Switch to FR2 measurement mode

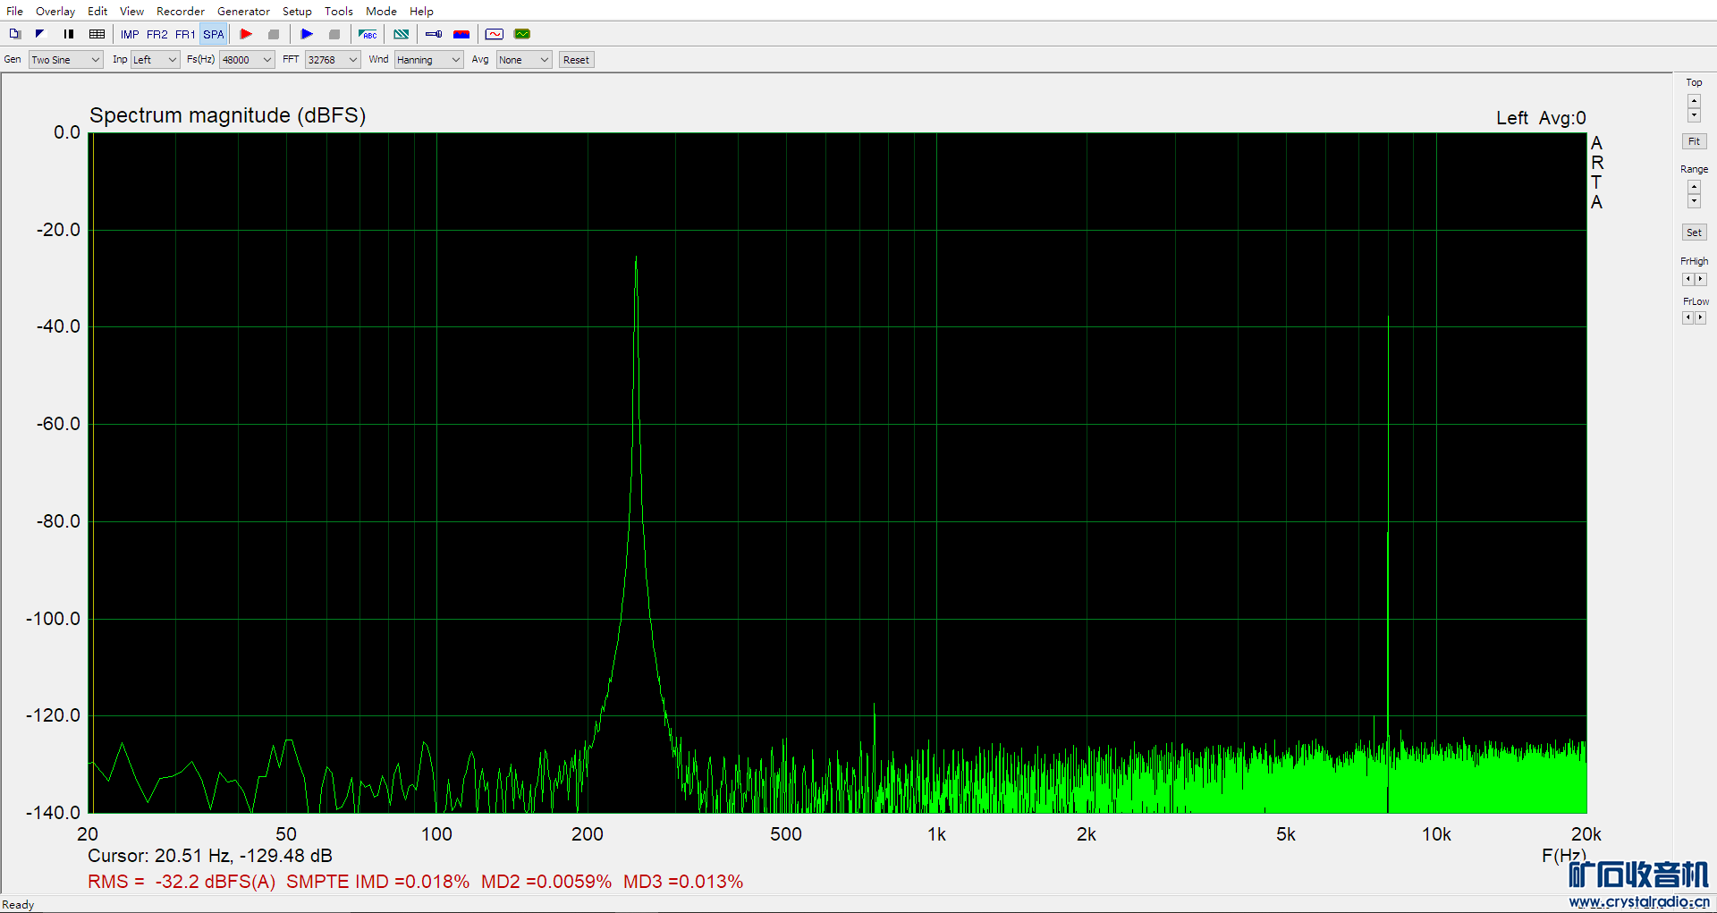157,34
